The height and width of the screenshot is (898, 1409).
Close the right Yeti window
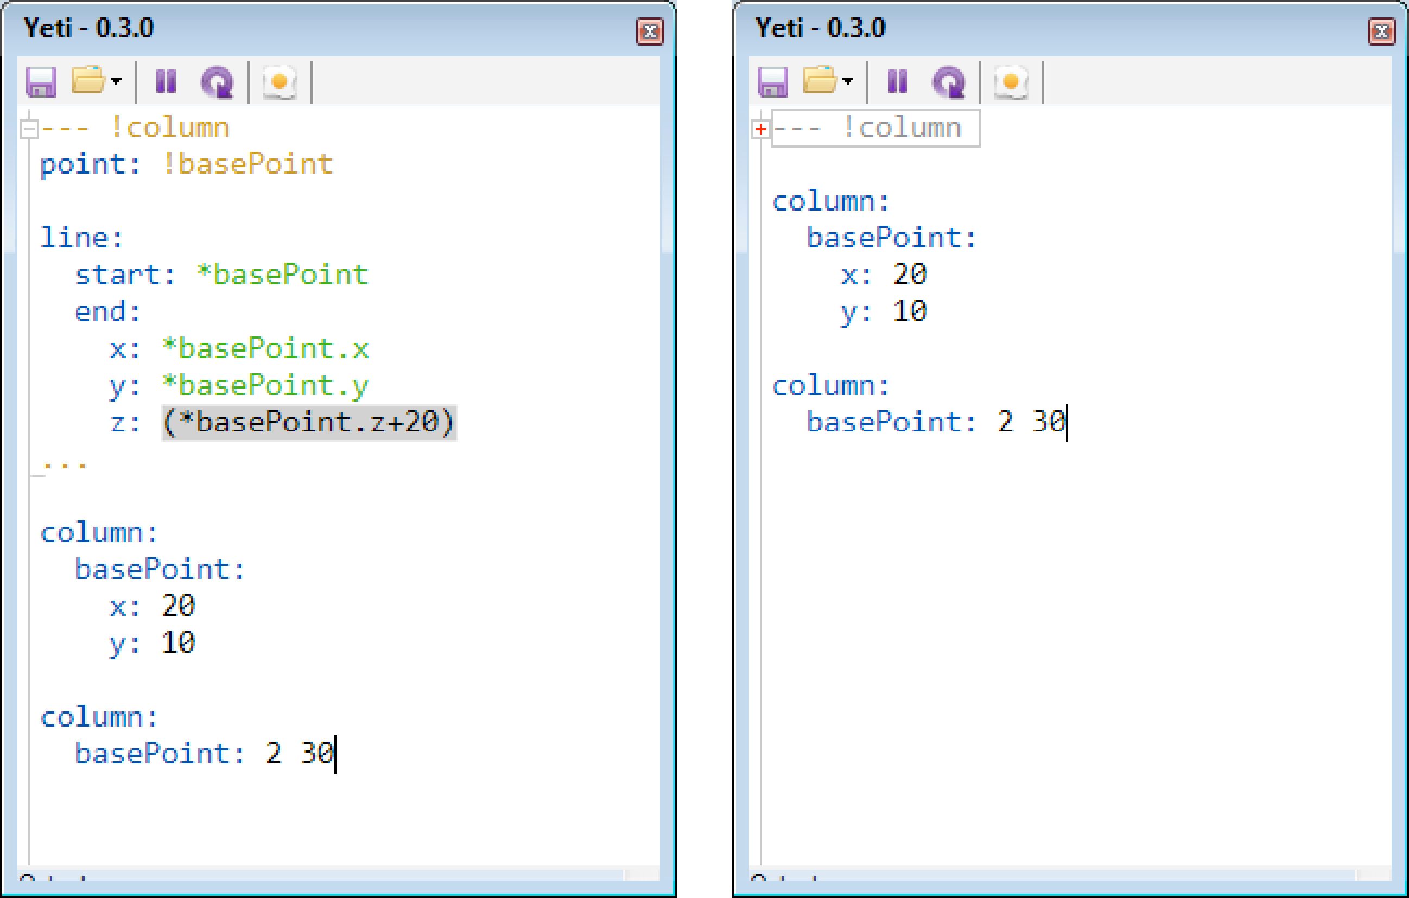1382,31
